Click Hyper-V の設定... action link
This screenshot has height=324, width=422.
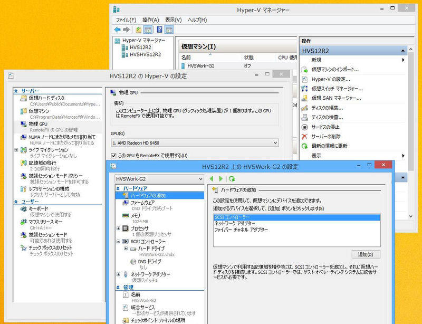tap(331, 79)
